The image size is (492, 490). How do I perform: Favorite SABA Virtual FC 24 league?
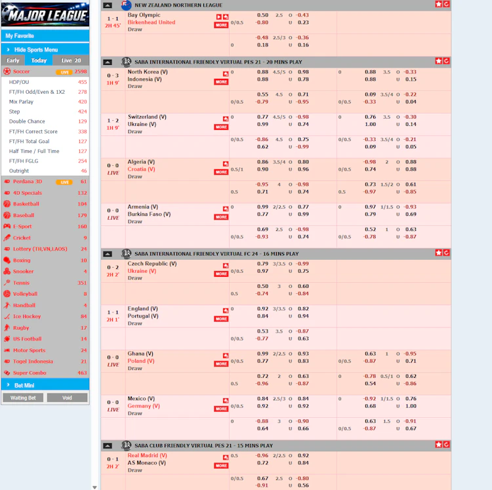click(x=439, y=253)
